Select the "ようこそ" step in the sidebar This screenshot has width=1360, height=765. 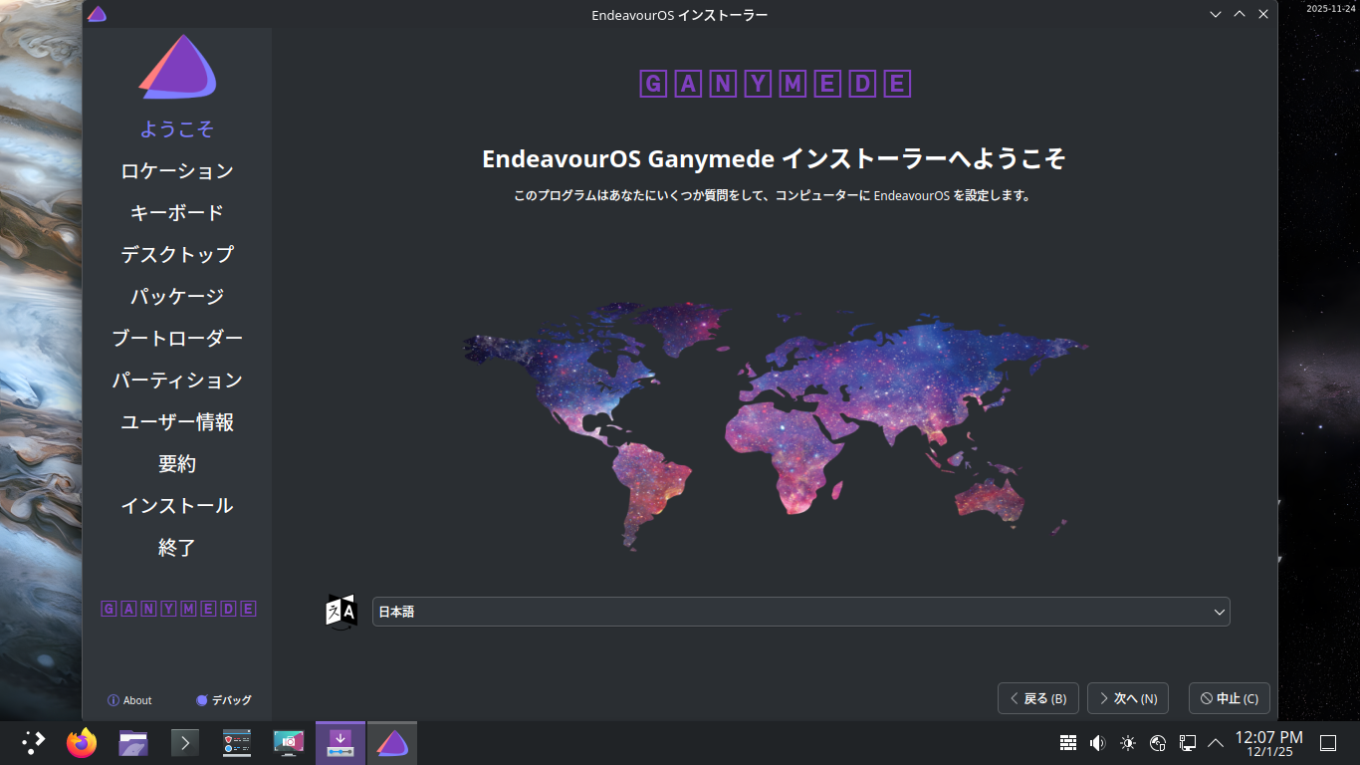tap(177, 129)
